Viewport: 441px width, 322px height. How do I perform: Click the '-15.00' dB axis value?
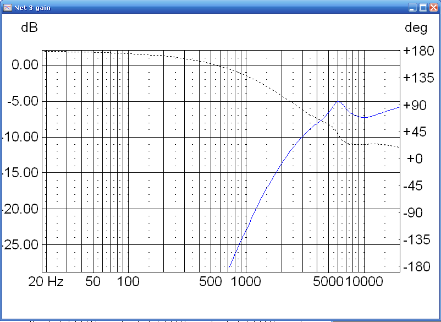[x=20, y=172]
